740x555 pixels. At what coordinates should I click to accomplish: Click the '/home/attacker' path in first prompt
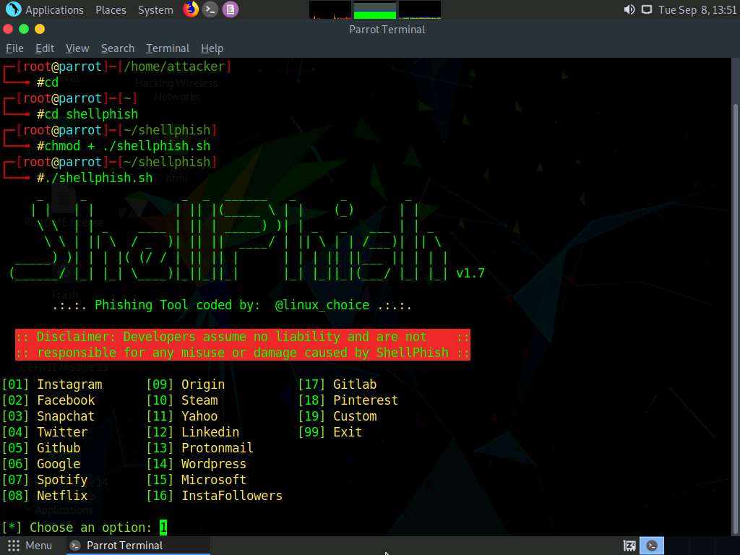175,66
